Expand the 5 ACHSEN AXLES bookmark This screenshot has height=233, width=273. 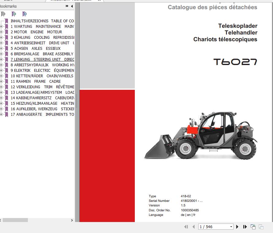(x=1, y=49)
